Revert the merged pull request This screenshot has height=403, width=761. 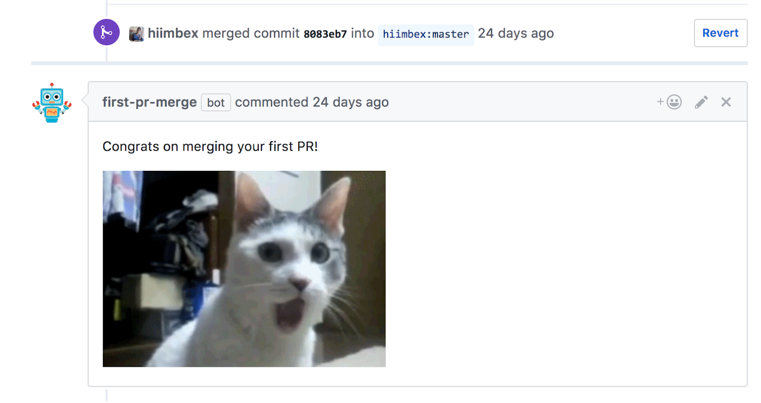click(721, 33)
